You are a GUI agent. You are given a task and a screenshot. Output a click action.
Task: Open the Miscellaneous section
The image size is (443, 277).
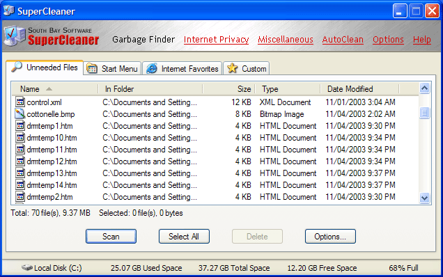286,40
